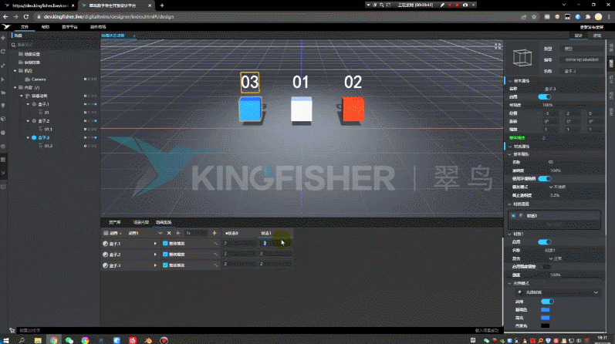Viewport: 615px width, 344px height.
Task: Toggle the 启用 switch in basic properties
Action: [545, 97]
